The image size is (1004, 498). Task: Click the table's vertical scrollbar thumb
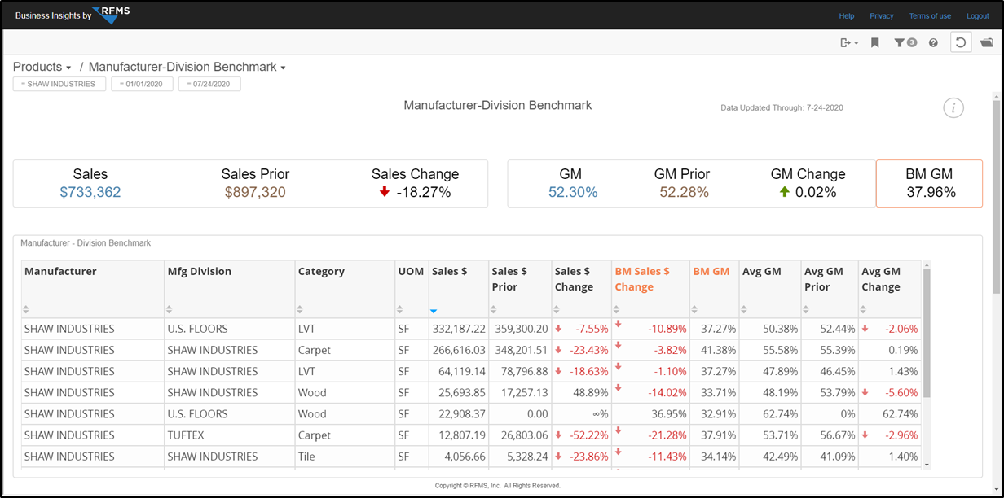(926, 334)
